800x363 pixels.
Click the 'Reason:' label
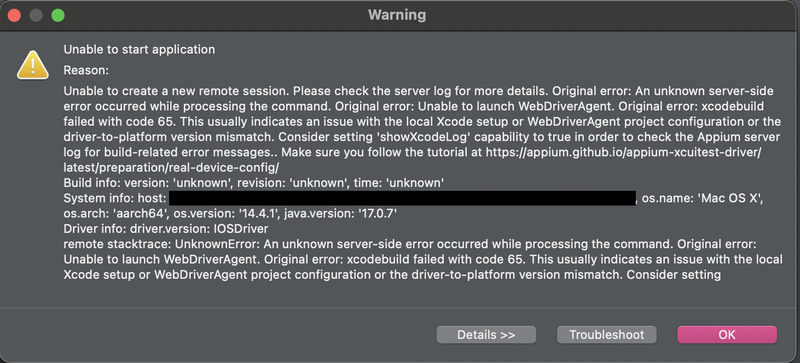(x=86, y=71)
